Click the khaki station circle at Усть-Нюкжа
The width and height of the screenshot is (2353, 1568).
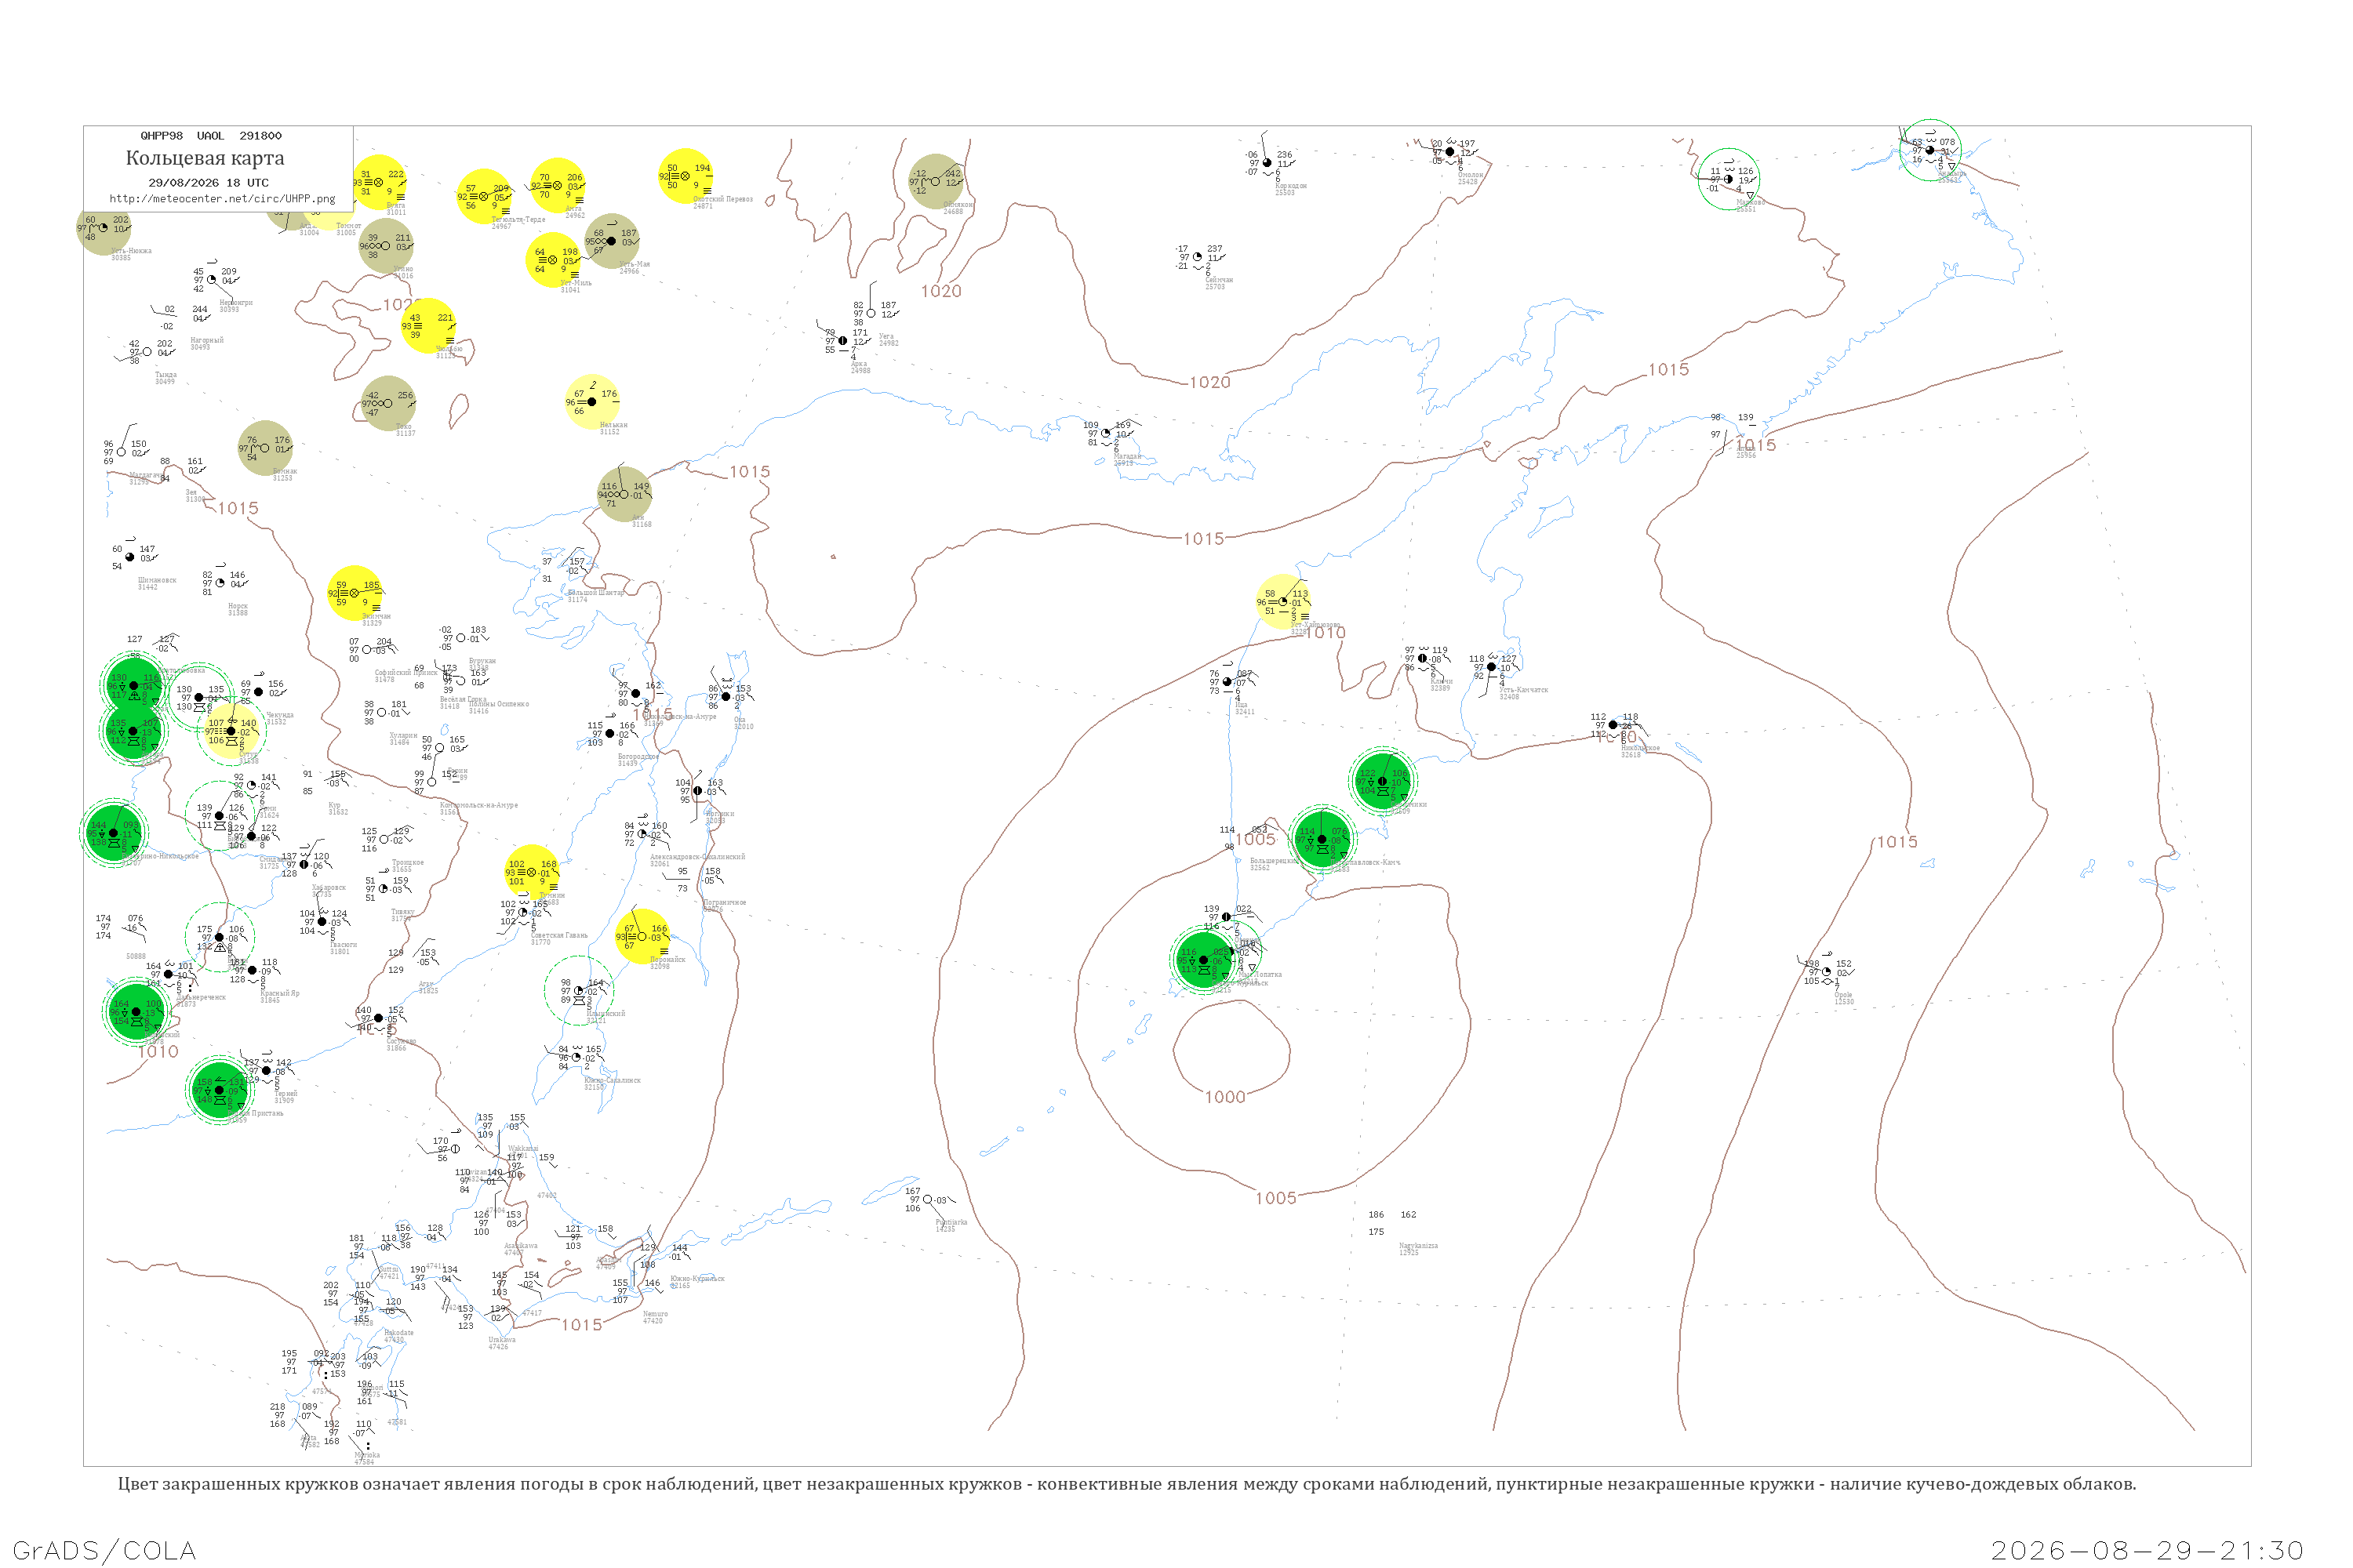[x=104, y=228]
